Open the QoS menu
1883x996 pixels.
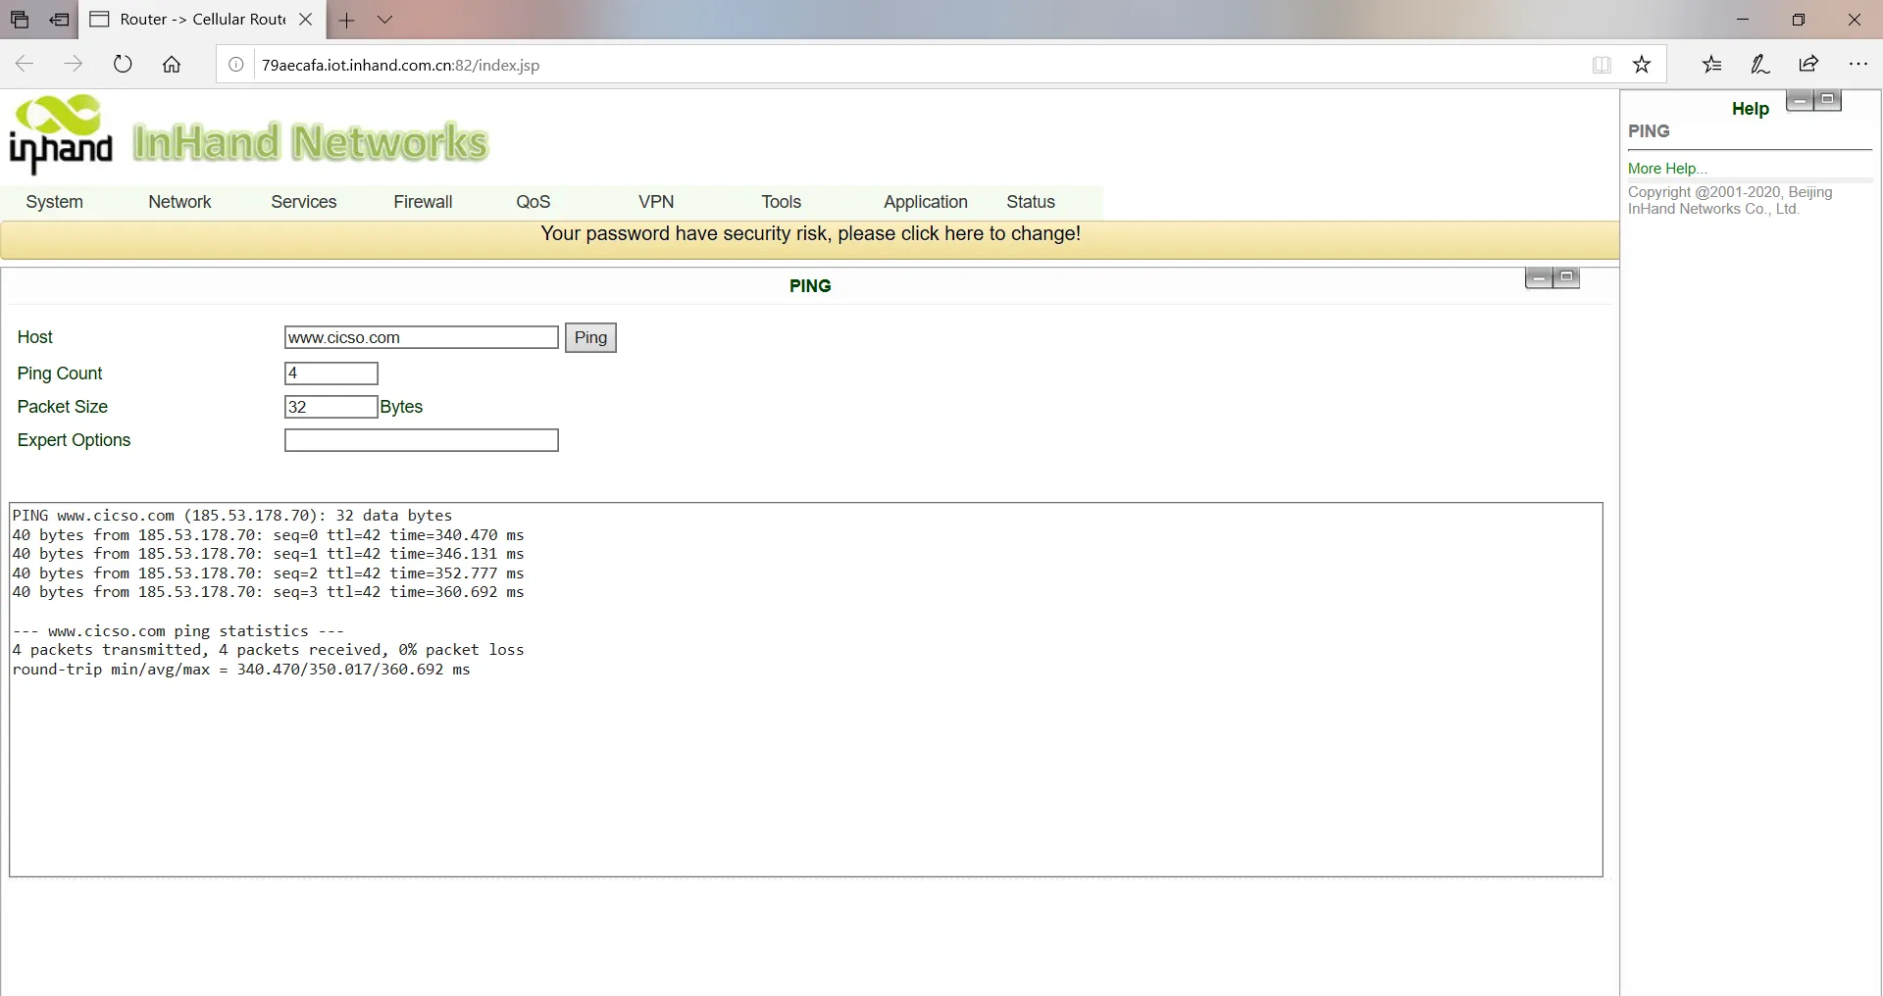click(534, 202)
